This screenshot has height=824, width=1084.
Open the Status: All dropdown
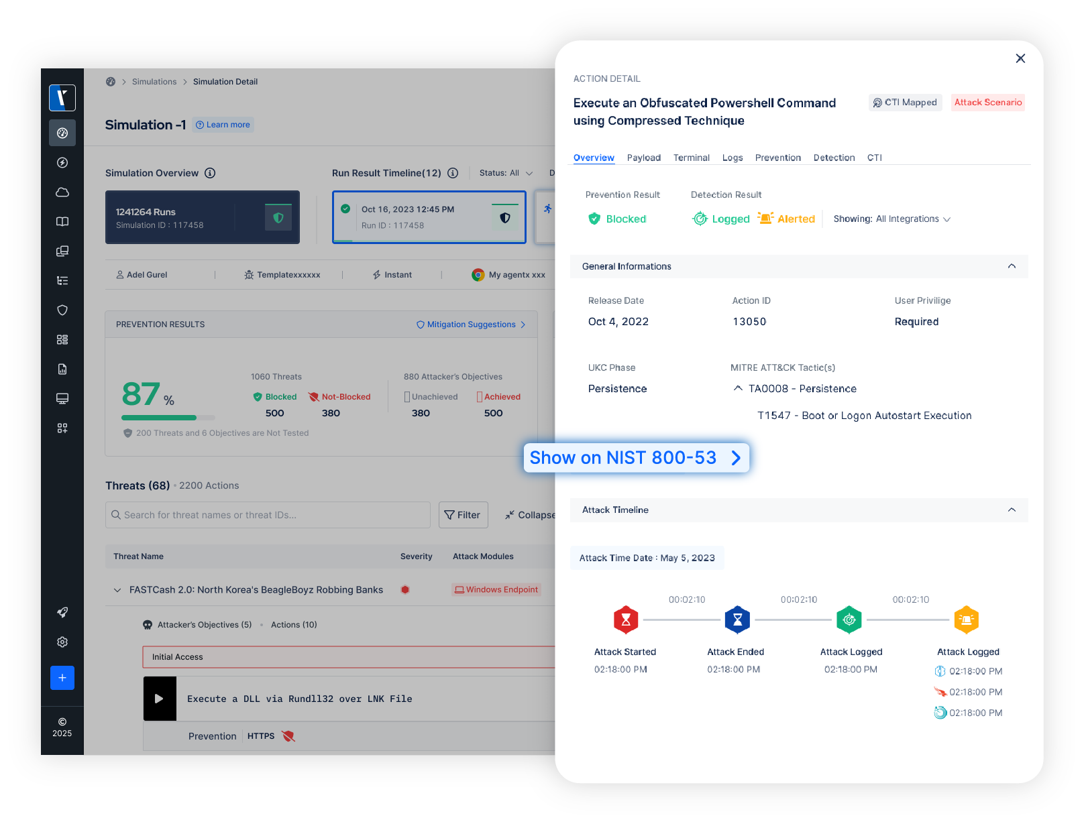506,173
